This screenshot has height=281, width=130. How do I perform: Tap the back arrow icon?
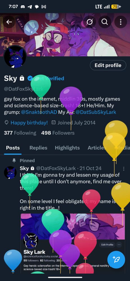pyautogui.click(x=9, y=22)
